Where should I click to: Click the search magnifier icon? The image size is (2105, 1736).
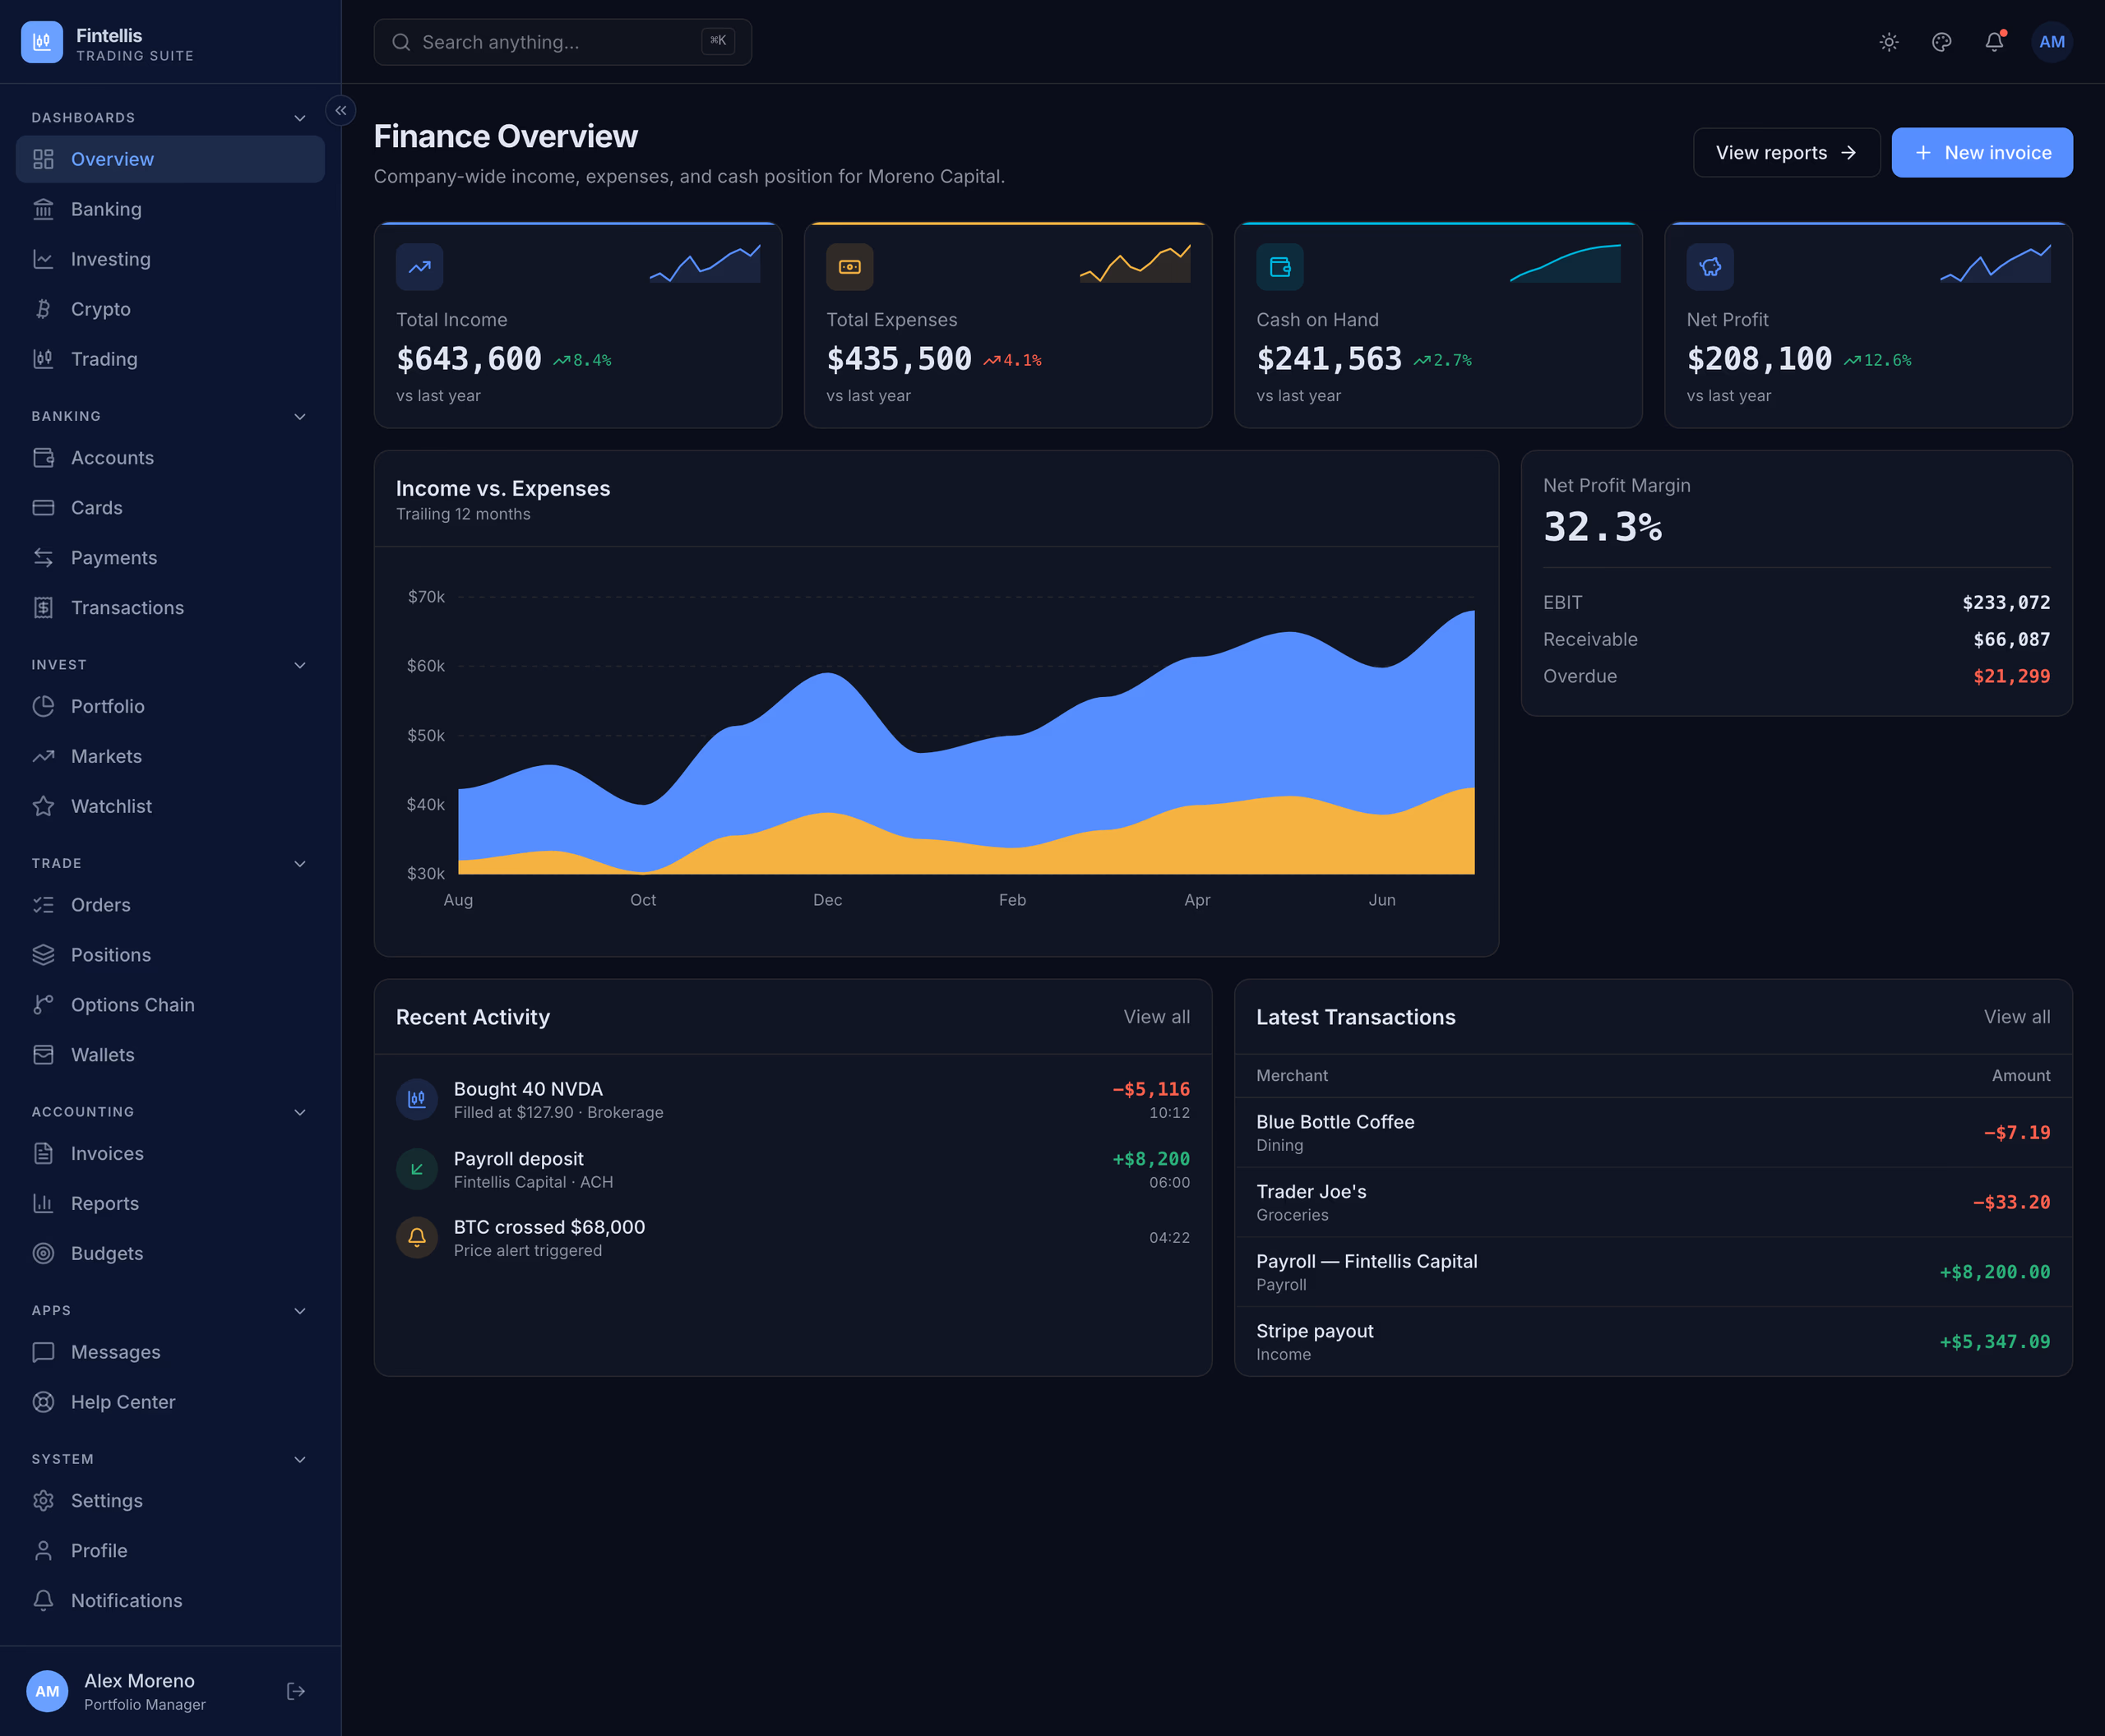tap(401, 42)
